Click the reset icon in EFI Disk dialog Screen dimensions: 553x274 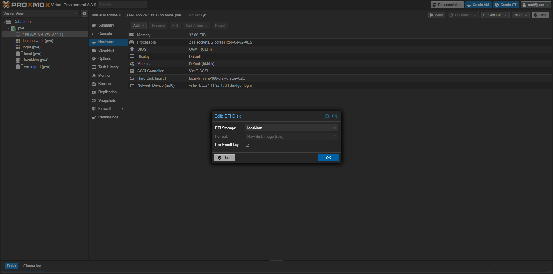(x=327, y=116)
